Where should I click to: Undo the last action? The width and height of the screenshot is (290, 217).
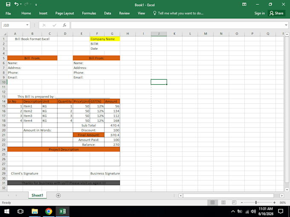click(x=16, y=4)
